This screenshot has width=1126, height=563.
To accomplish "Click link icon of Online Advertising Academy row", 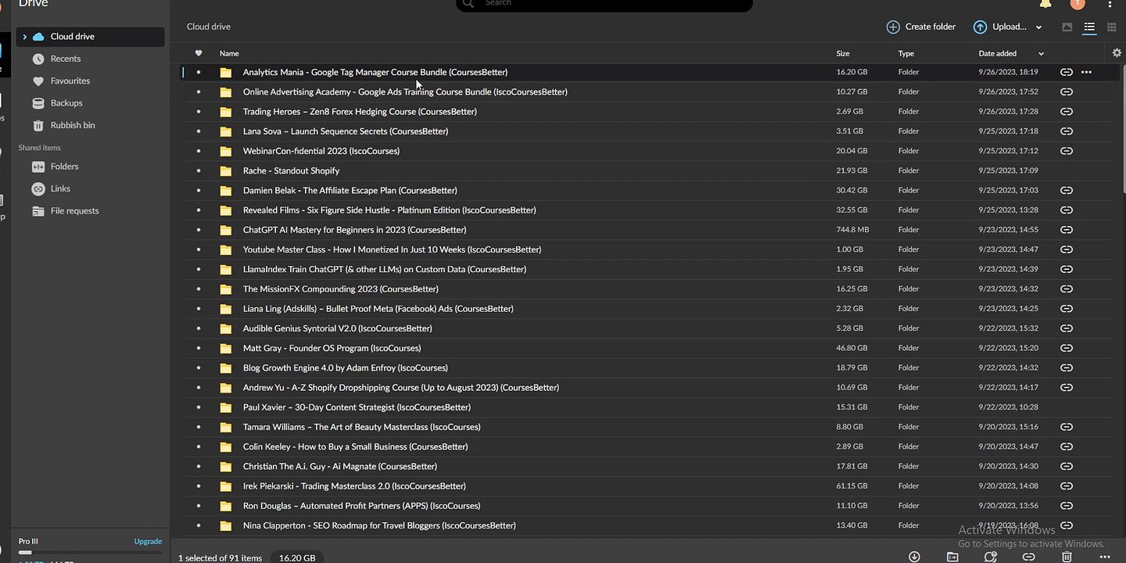I will pos(1066,91).
